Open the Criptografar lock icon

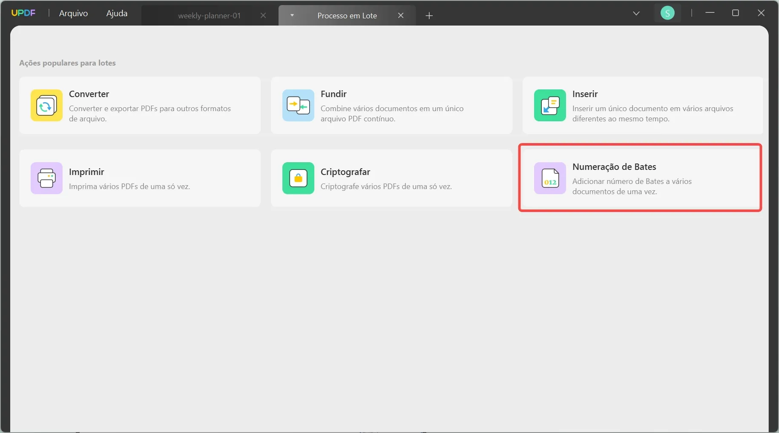click(298, 178)
